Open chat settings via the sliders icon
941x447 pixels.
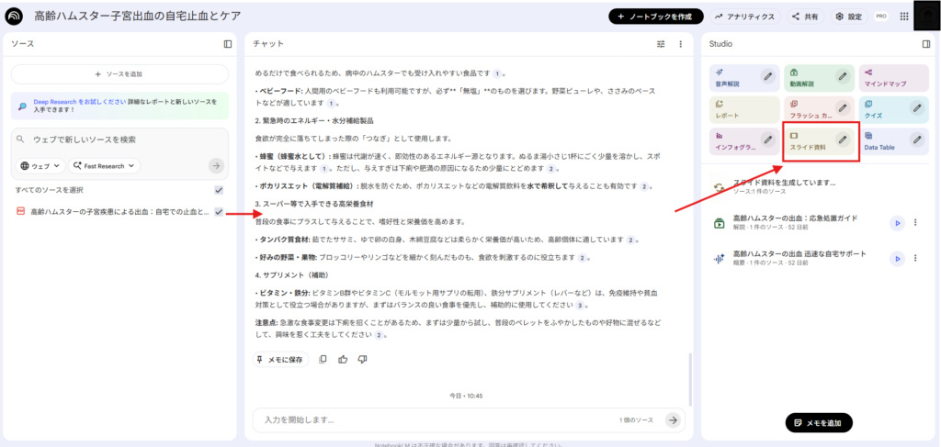661,43
